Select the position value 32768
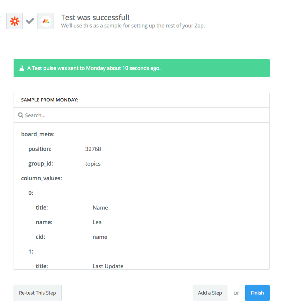This screenshot has width=284, height=307. tap(93, 149)
